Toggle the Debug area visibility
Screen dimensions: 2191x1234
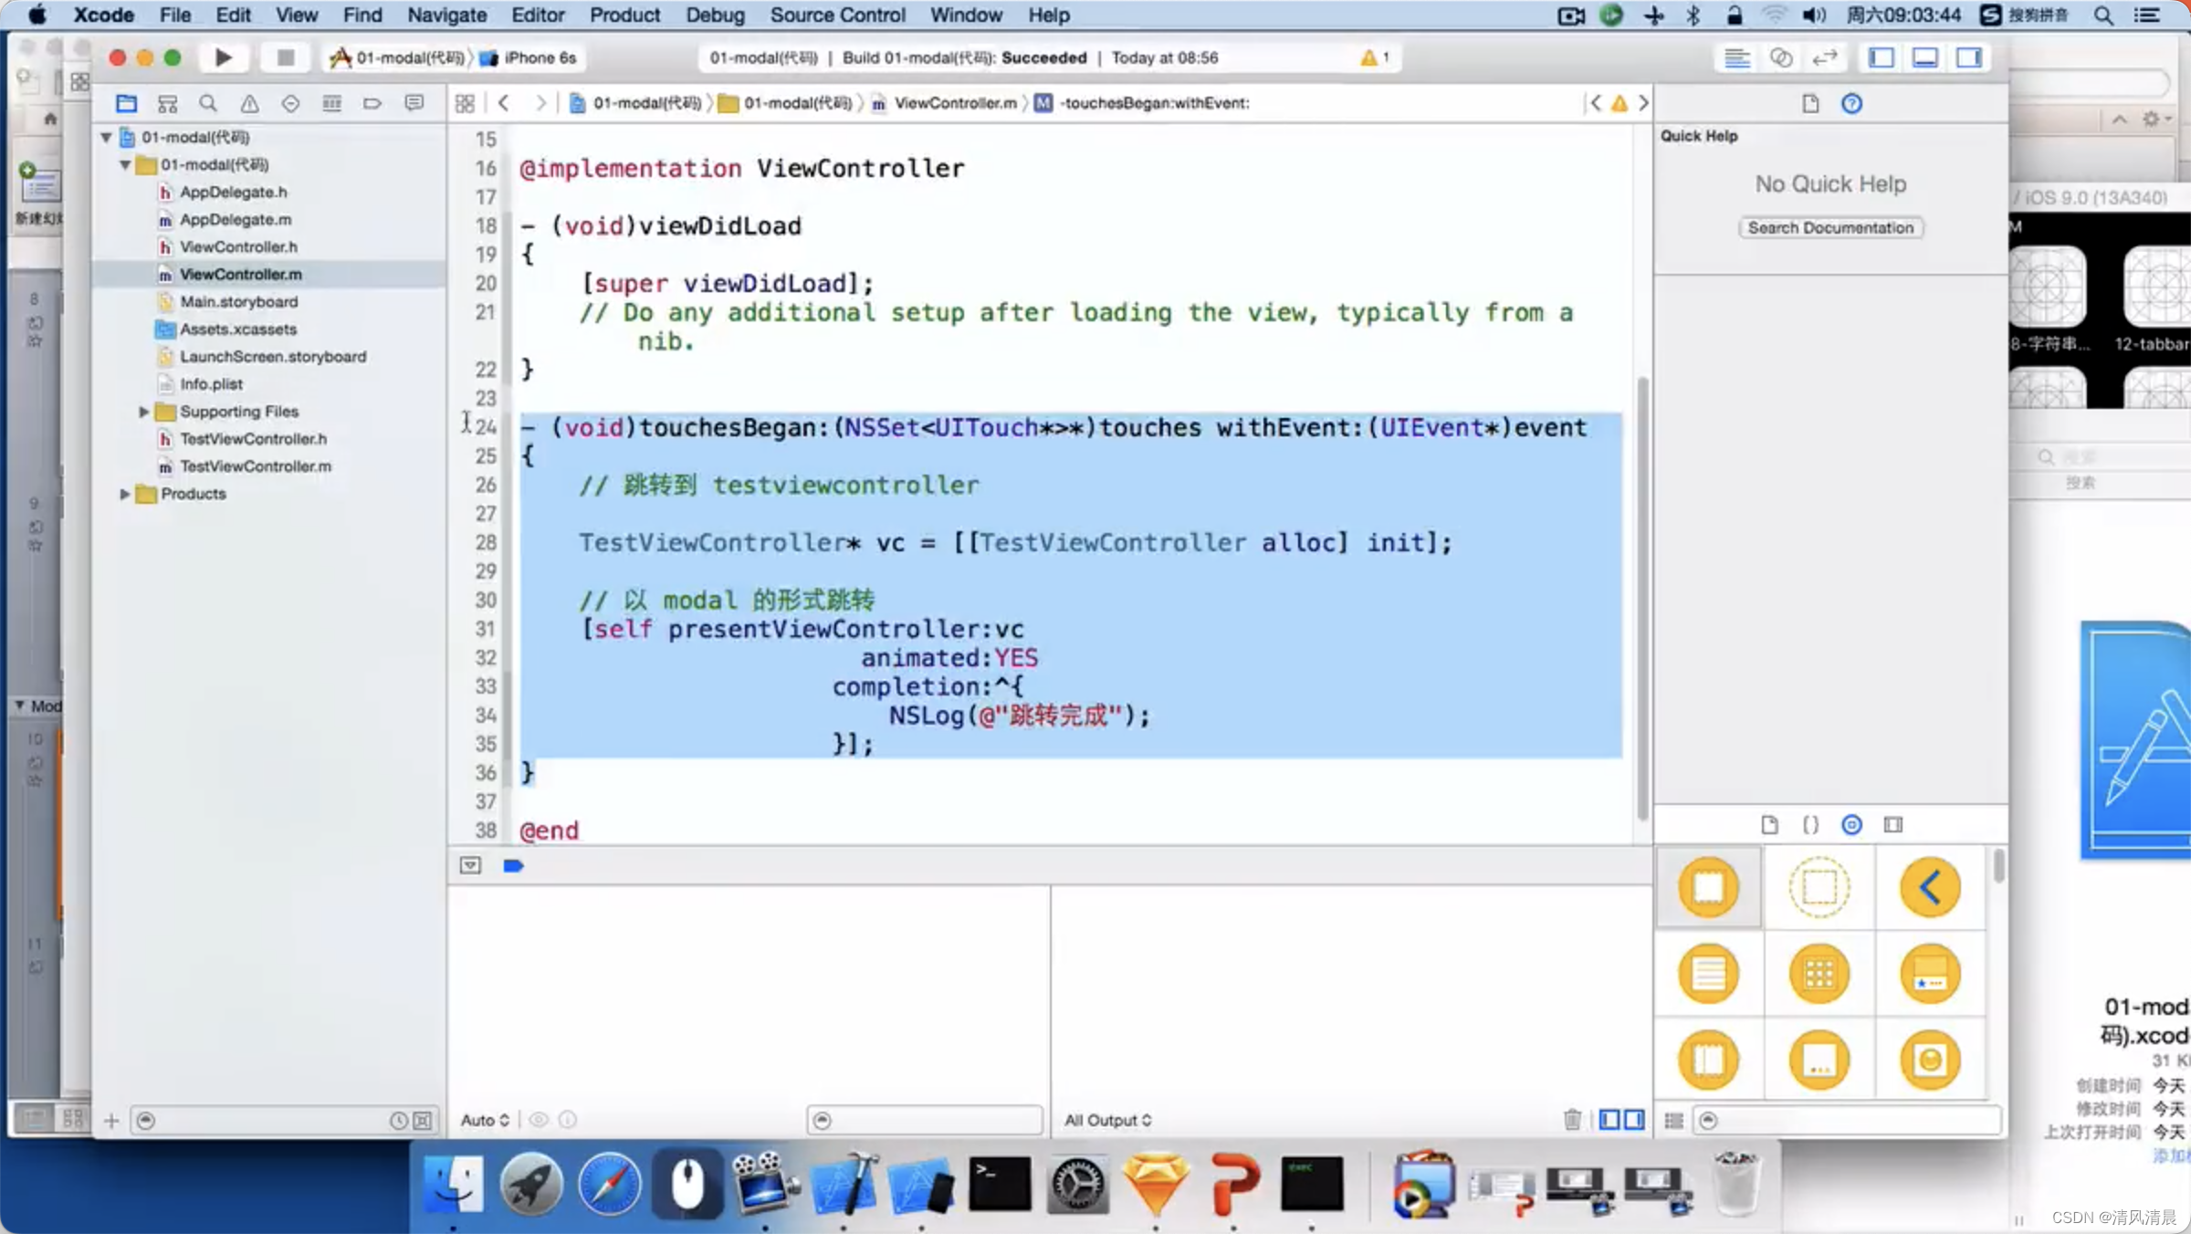pyautogui.click(x=1925, y=58)
